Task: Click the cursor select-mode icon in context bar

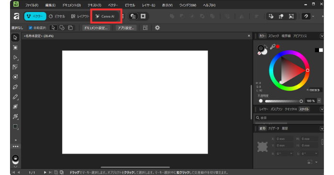Action: pyautogui.click(x=53, y=28)
